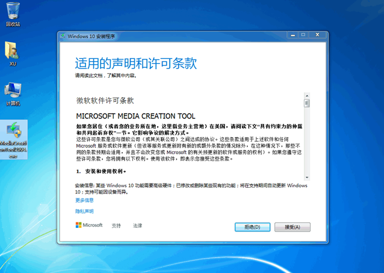Click the 微软软件许可条款 license heading

tap(105, 100)
